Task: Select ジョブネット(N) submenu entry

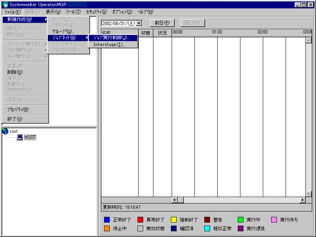Action: pos(68,38)
